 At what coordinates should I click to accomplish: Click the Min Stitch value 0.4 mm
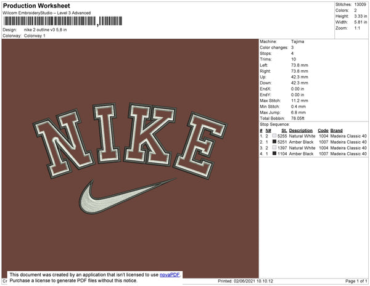click(298, 107)
